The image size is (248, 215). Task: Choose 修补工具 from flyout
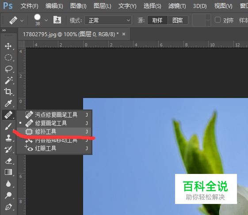click(54, 132)
